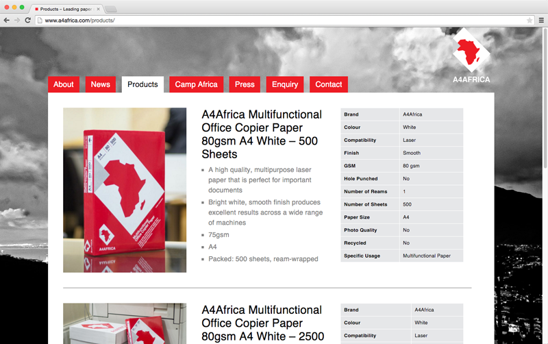Image resolution: width=548 pixels, height=344 pixels.
Task: Click the paper box product photo
Action: 125,323
